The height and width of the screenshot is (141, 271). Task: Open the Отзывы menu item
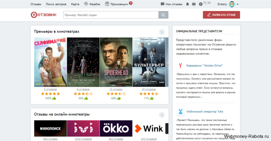coord(36,4)
